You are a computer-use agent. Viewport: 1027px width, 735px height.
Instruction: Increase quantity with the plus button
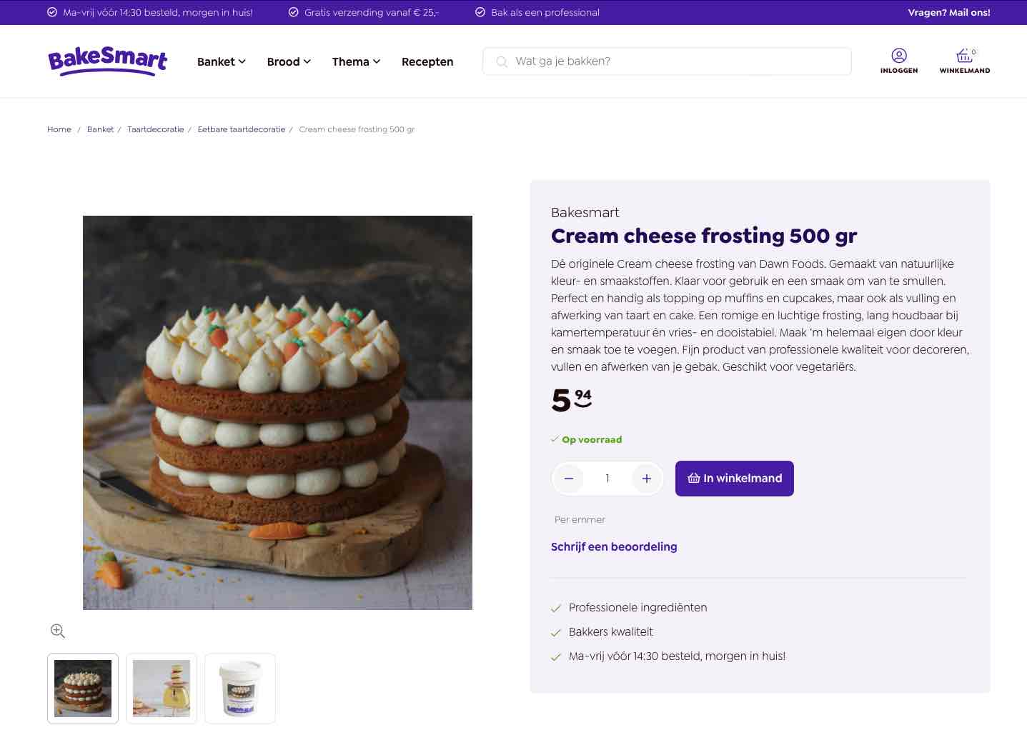click(x=646, y=478)
